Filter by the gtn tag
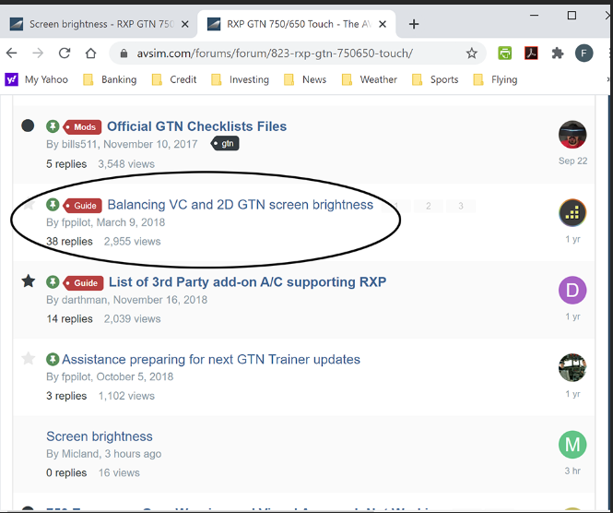This screenshot has width=613, height=513. 225,144
